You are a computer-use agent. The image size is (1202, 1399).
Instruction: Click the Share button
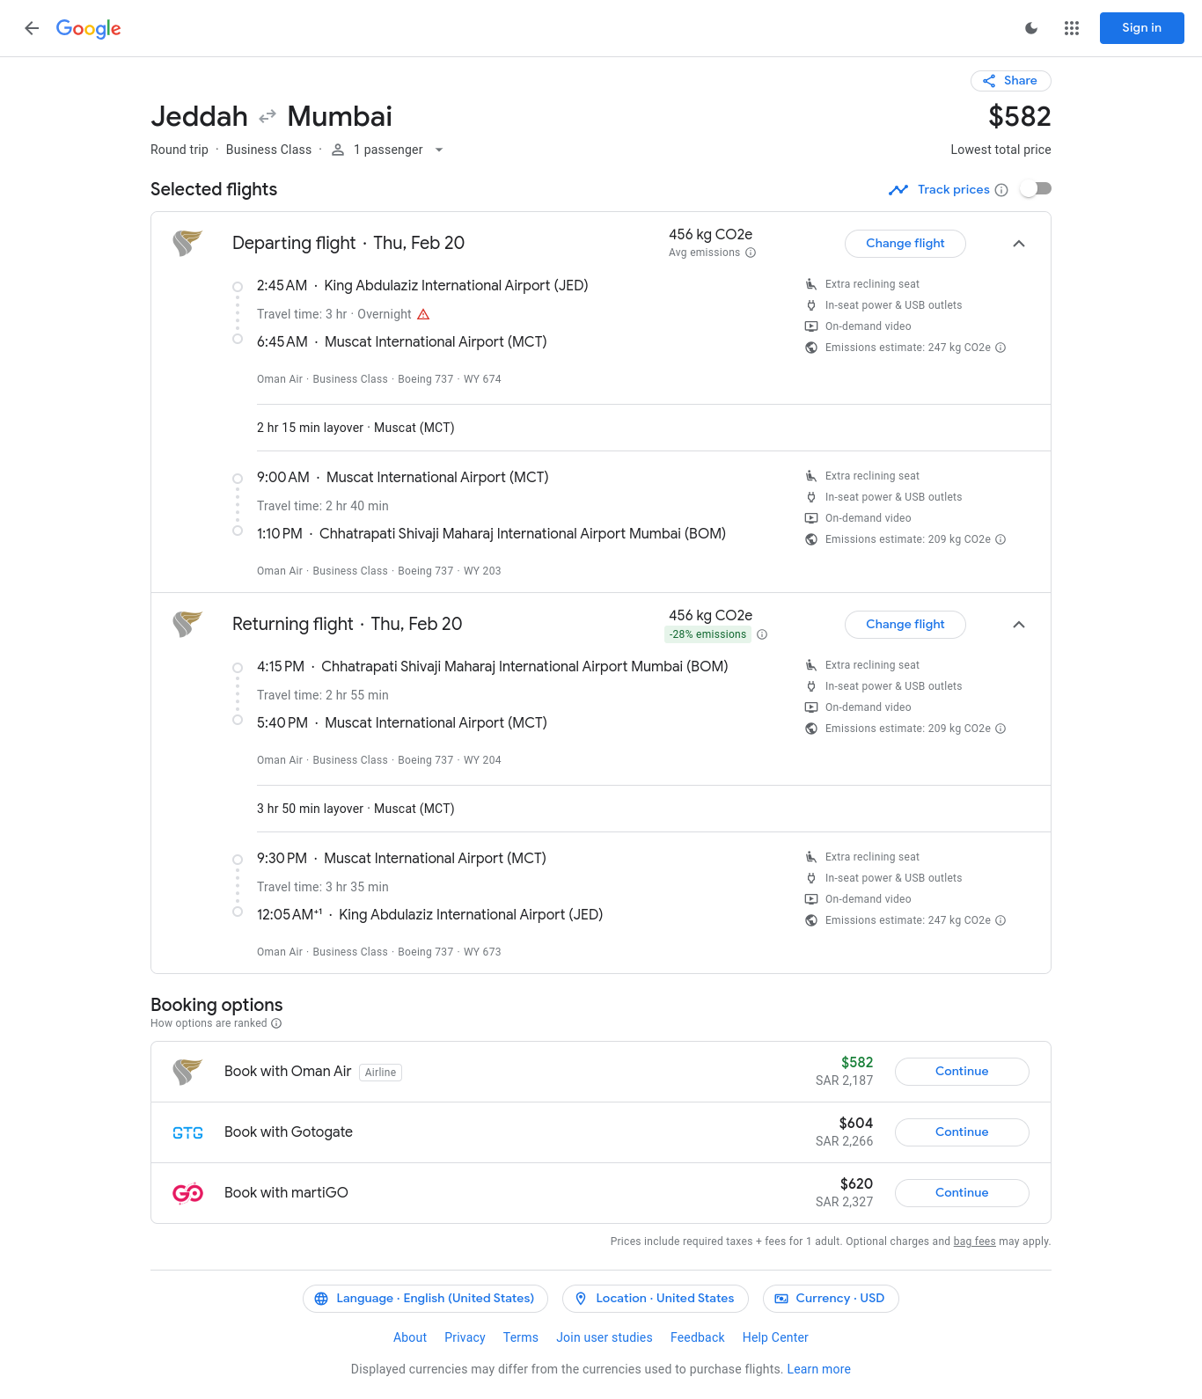coord(1010,81)
